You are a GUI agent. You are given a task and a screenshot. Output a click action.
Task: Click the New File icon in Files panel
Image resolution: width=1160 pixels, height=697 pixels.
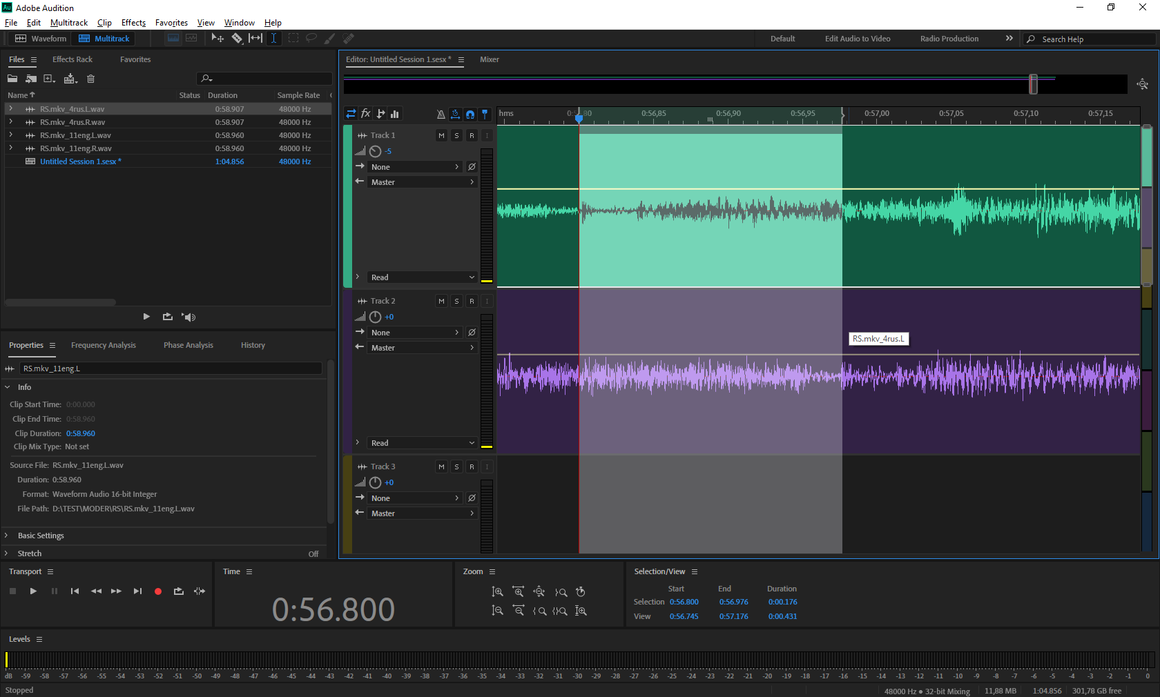pyautogui.click(x=49, y=79)
